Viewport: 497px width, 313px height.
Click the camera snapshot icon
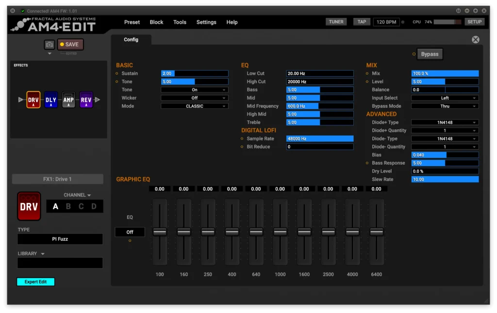[x=50, y=44]
